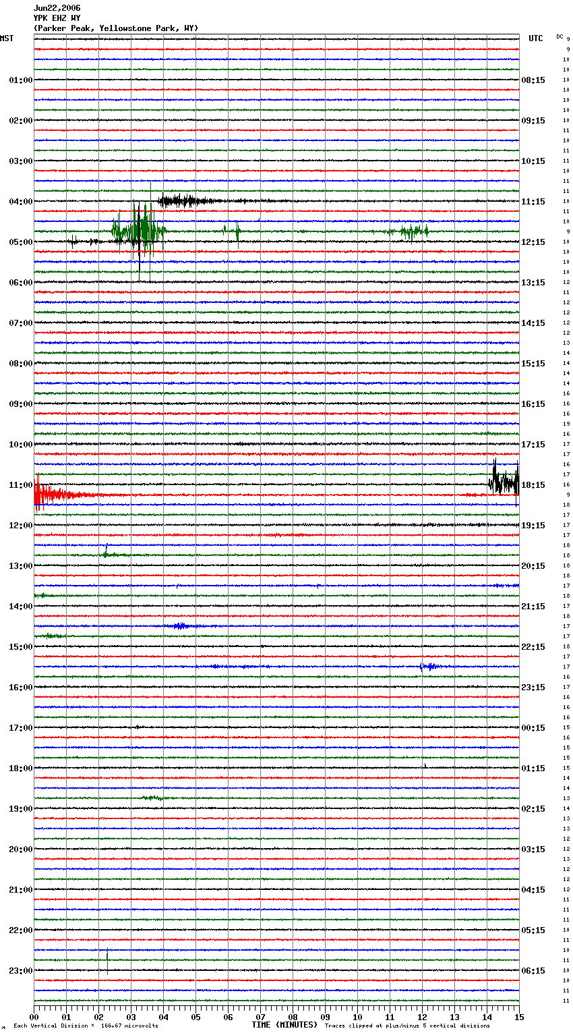This screenshot has height=1035, width=573.
Task: Click the 08:15 UTC time label
Action: 533,80
